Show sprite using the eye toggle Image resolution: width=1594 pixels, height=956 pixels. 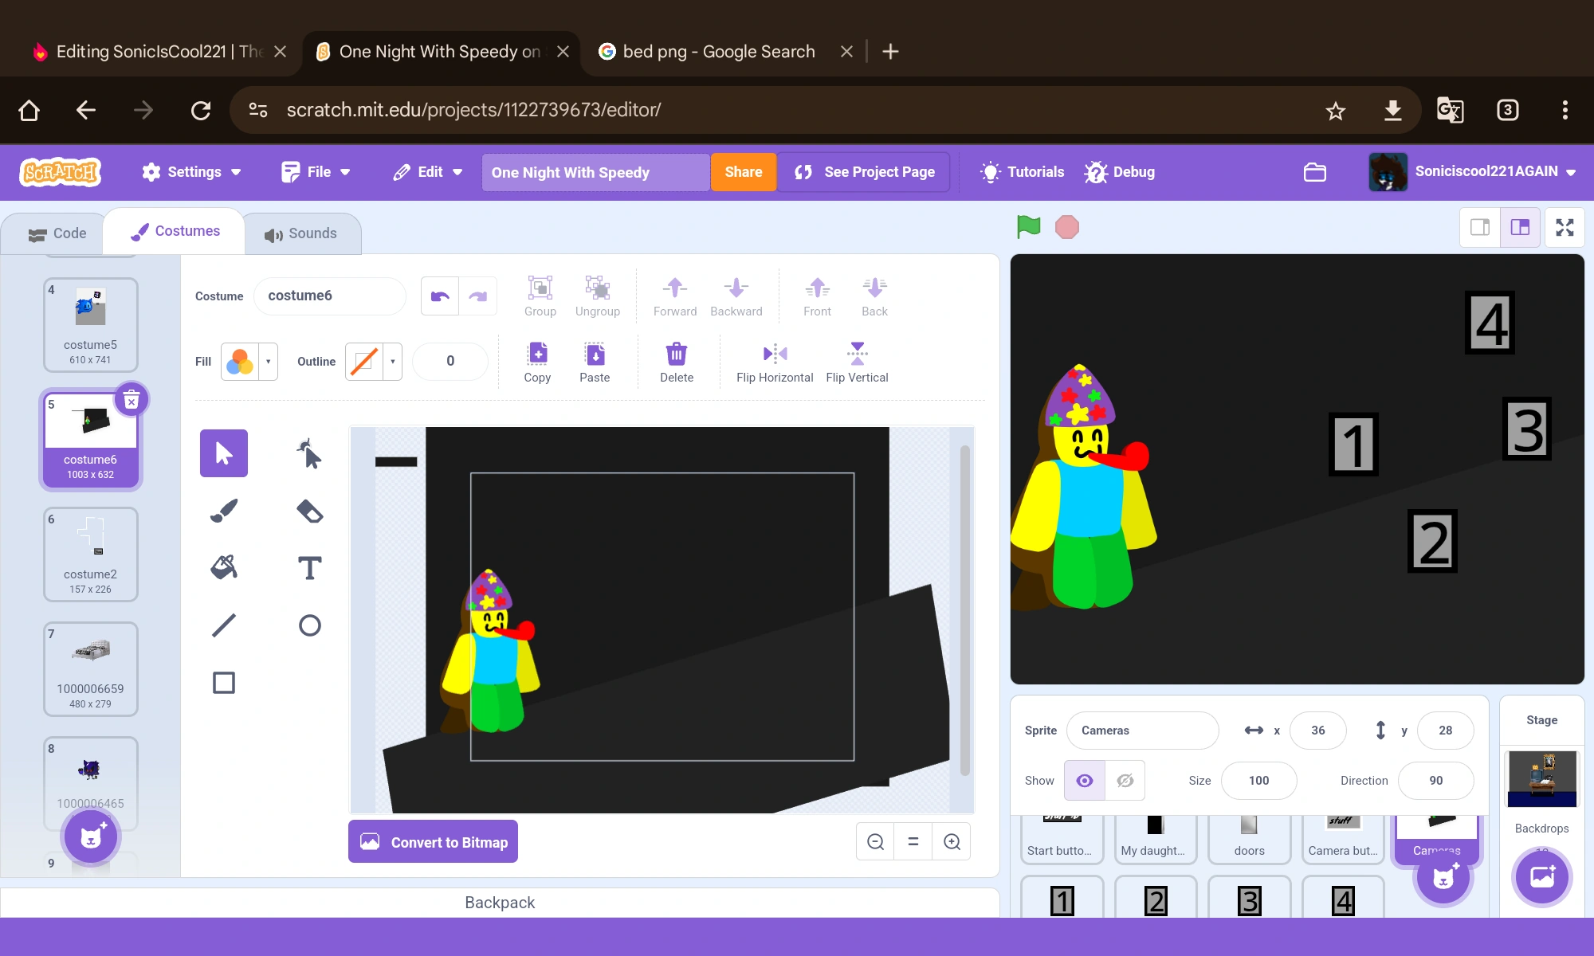click(1085, 781)
